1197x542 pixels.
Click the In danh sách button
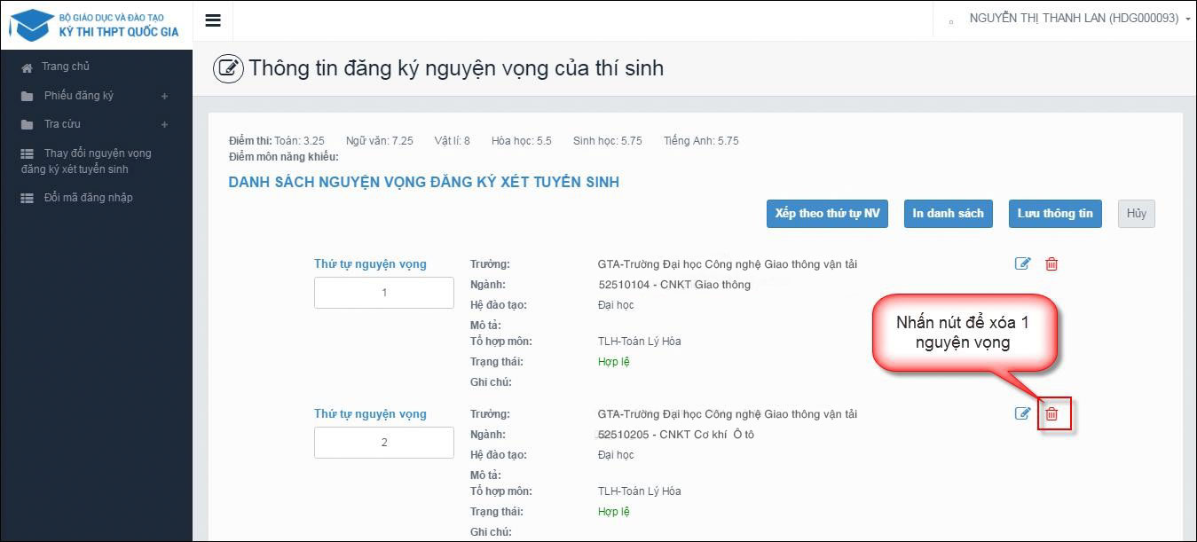[x=948, y=213]
